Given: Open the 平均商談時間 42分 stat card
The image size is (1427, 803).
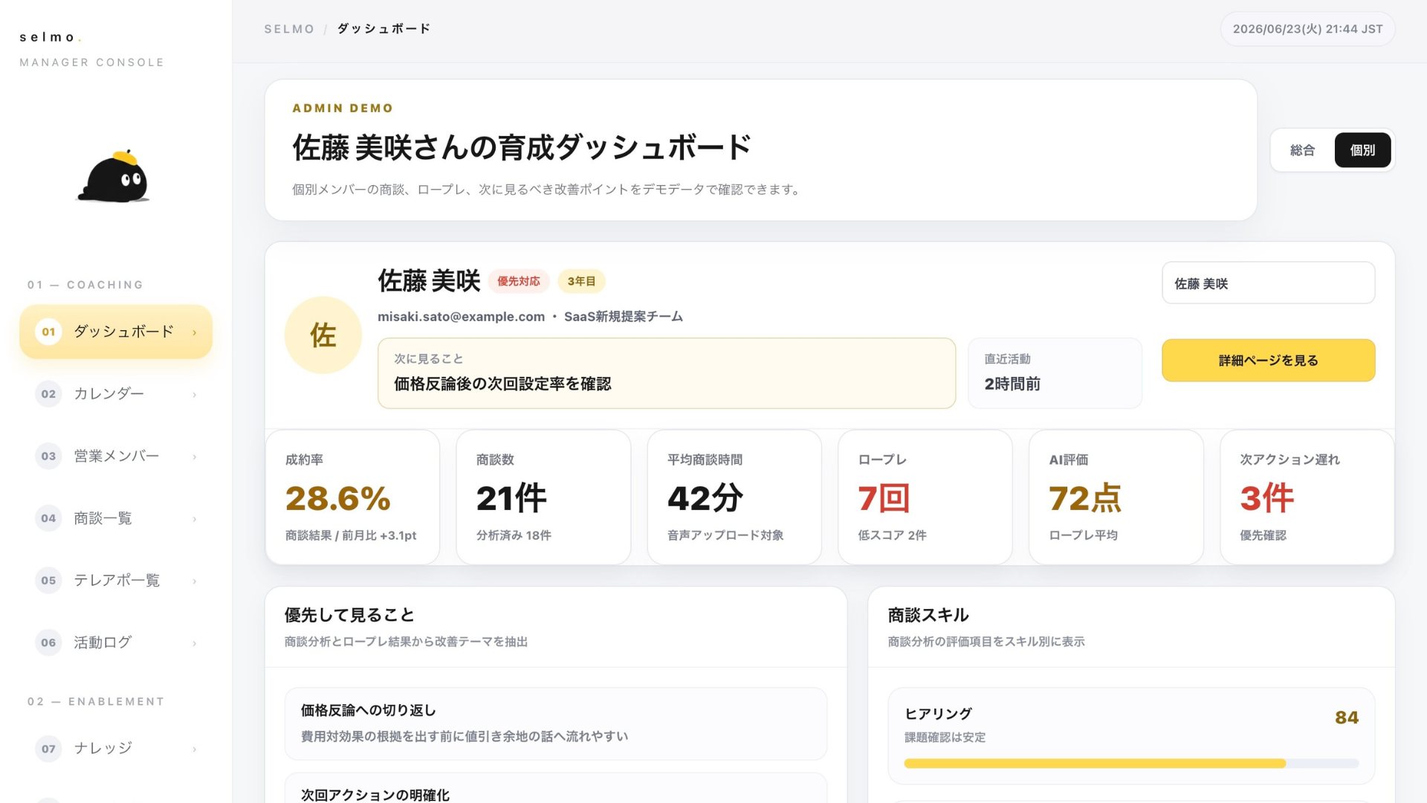Looking at the screenshot, I should coord(734,497).
